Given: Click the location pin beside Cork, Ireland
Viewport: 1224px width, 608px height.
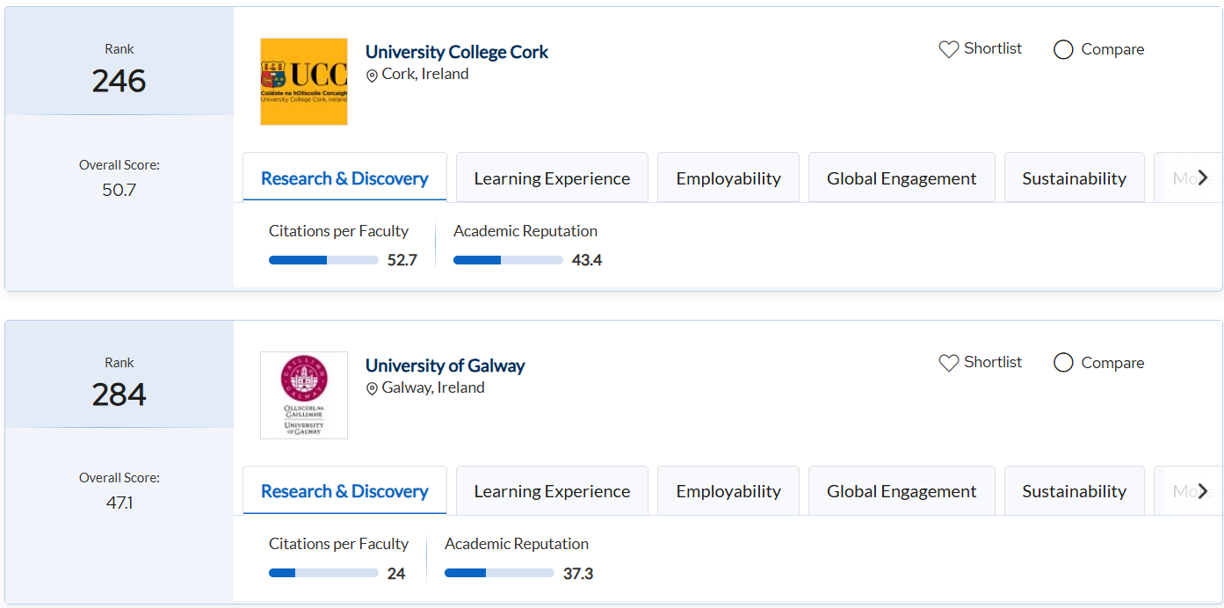Looking at the screenshot, I should click(x=372, y=76).
